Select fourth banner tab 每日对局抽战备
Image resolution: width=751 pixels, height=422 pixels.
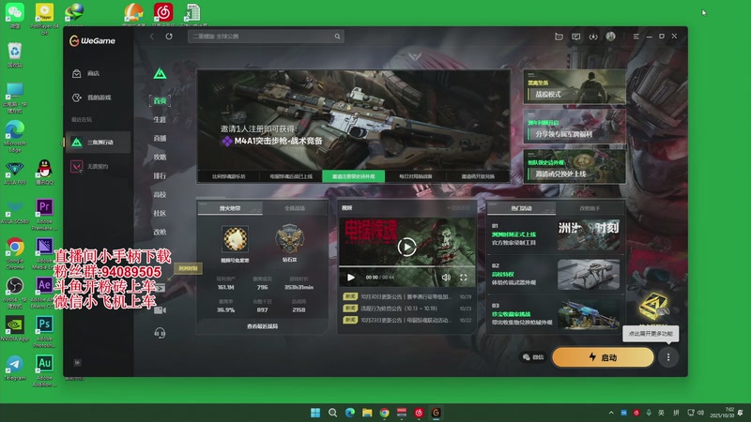click(416, 176)
